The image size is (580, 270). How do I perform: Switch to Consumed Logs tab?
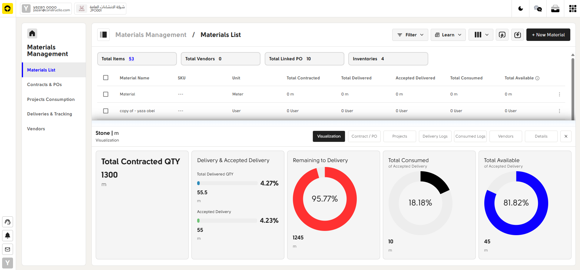point(470,136)
